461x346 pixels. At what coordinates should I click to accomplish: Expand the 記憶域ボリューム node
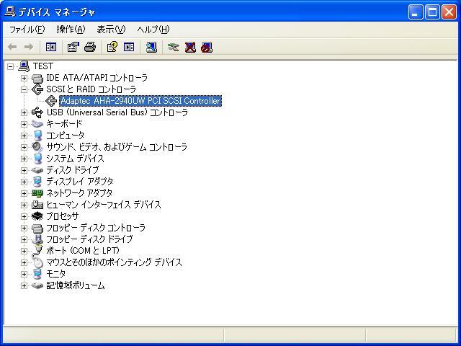point(24,285)
